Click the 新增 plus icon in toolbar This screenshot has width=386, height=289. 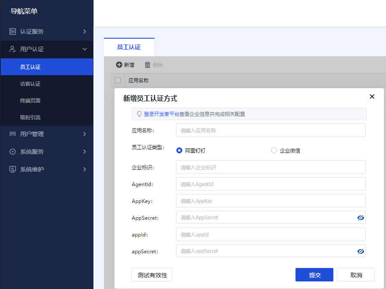coord(119,65)
